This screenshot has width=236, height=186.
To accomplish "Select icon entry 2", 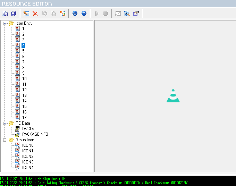I will [23, 34].
